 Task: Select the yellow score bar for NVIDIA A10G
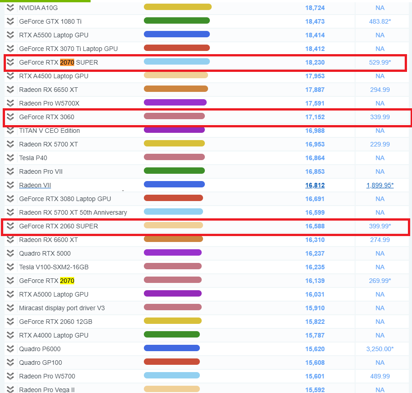(x=178, y=7)
